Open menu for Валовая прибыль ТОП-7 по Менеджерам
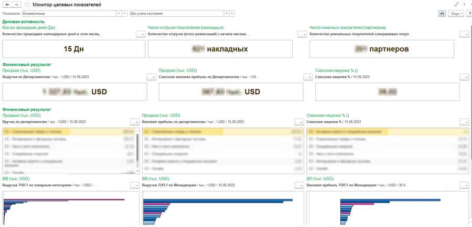 coord(464,186)
